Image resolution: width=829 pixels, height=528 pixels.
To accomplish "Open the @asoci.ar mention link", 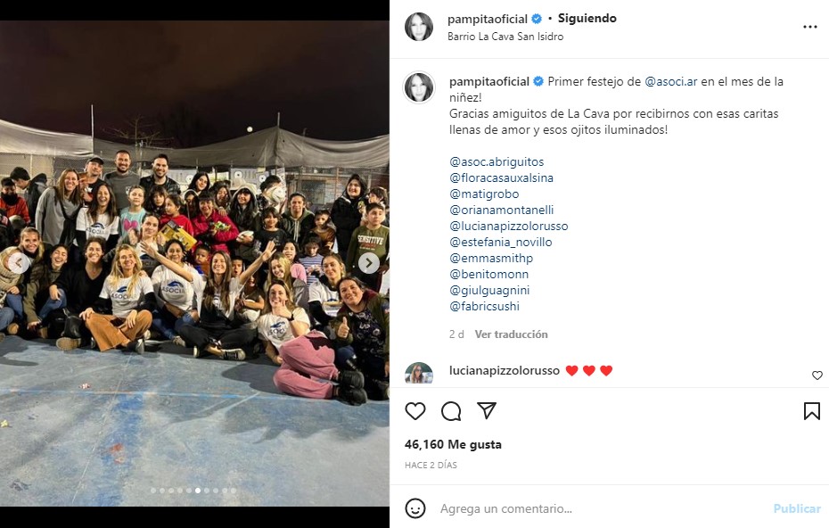I will [671, 81].
